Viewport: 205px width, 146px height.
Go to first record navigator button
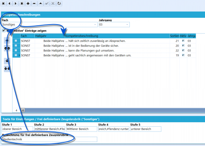coord(3,3)
